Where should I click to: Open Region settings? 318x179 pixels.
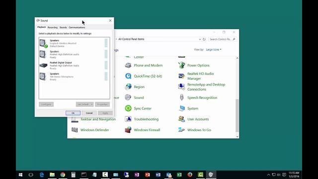click(135, 87)
